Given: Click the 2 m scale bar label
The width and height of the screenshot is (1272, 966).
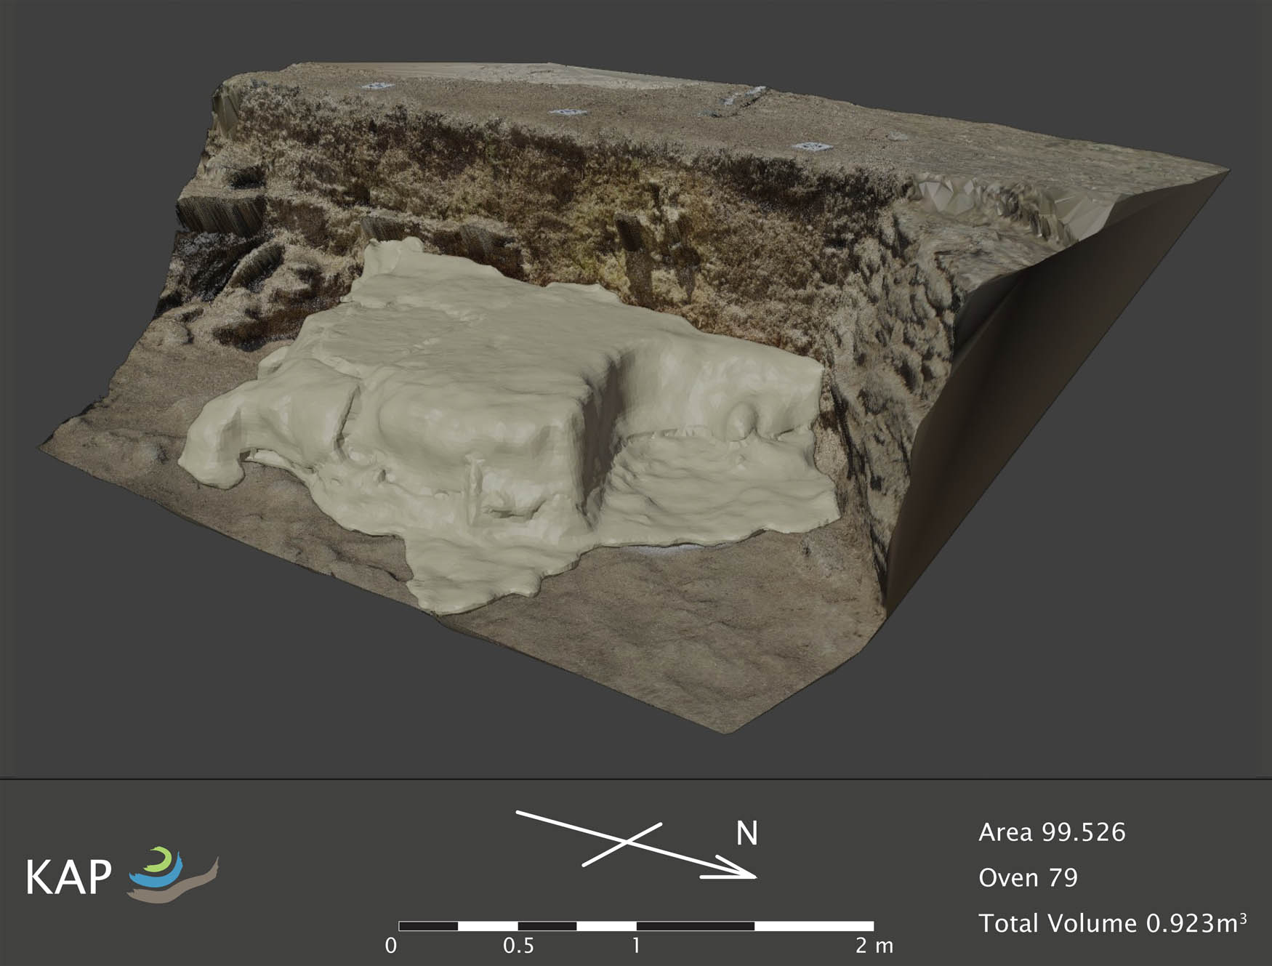Looking at the screenshot, I should [x=874, y=946].
